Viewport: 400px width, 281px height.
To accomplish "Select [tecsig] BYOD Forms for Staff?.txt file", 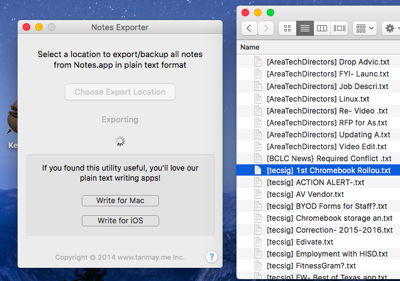I will (x=318, y=206).
